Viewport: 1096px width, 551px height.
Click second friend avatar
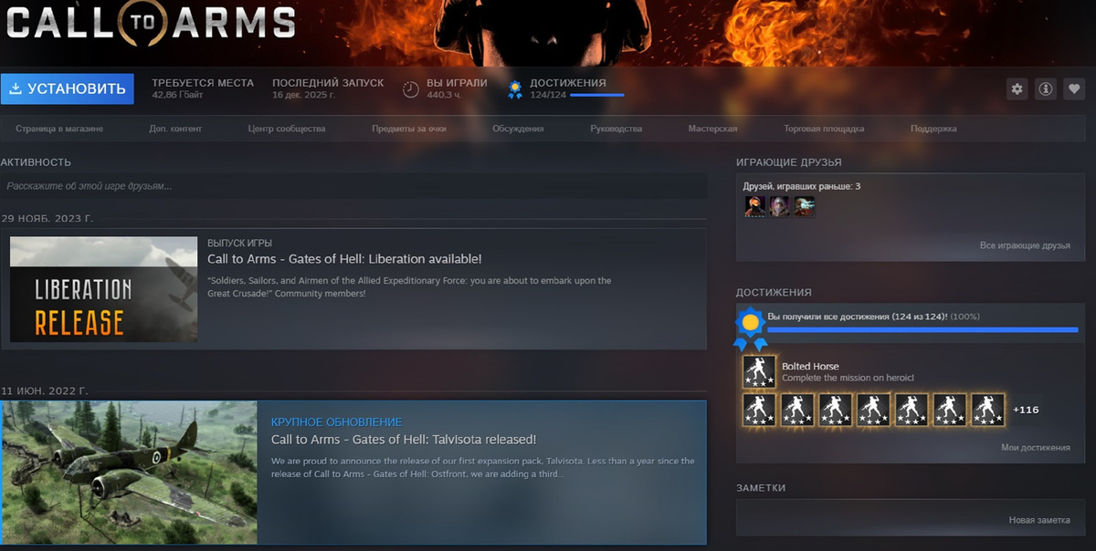(779, 206)
